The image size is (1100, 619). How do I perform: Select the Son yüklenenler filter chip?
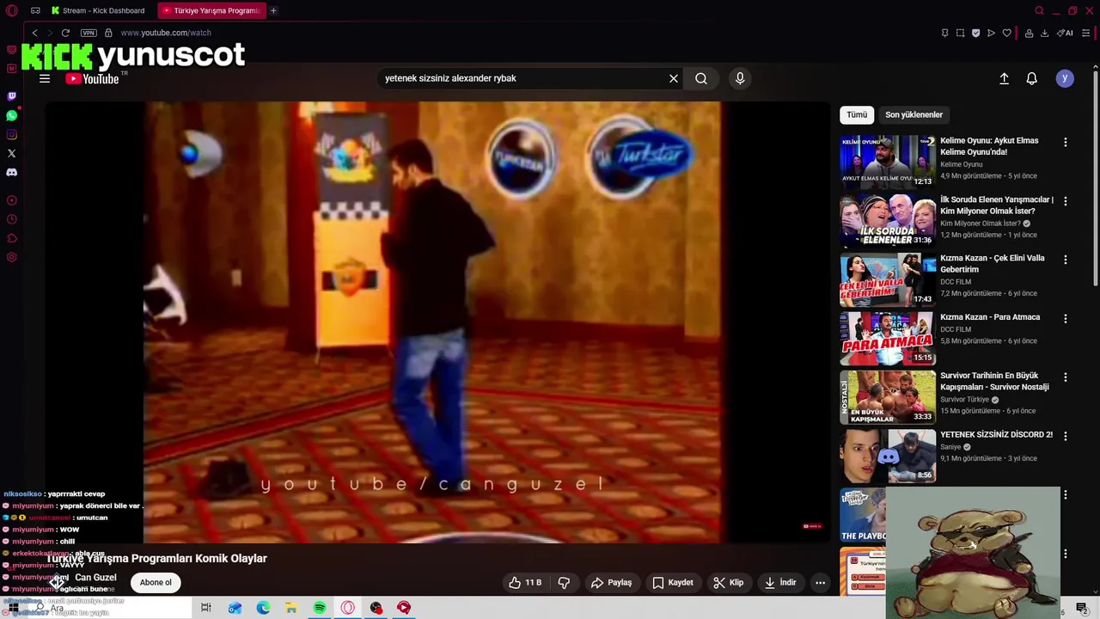pyautogui.click(x=914, y=114)
